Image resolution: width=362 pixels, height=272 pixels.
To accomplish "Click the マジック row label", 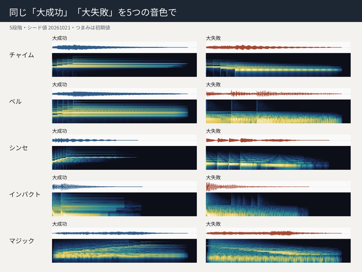I will [22, 241].
